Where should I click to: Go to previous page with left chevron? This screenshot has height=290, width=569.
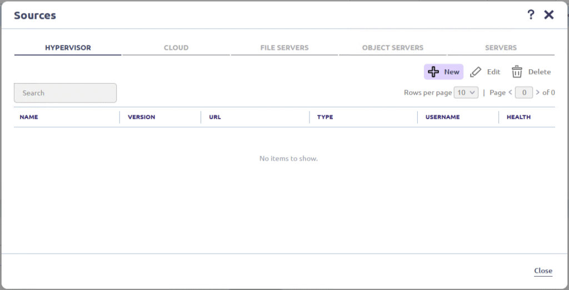(510, 93)
